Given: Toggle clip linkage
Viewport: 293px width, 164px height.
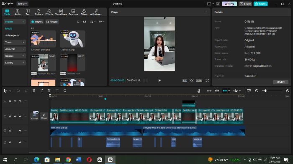Looking at the screenshot, I should click(225, 91).
